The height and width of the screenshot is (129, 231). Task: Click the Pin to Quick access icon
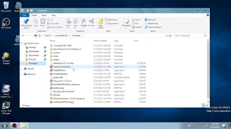(26, 21)
